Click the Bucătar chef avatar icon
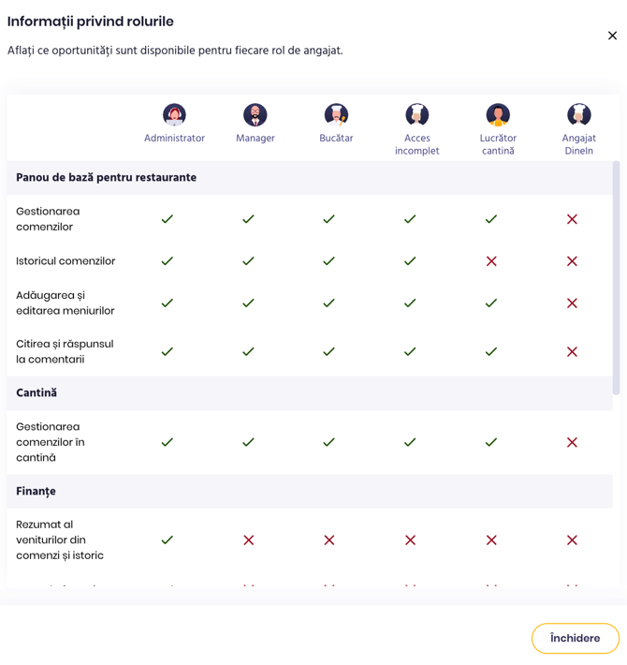Image resolution: width=627 pixels, height=665 pixels. (336, 115)
